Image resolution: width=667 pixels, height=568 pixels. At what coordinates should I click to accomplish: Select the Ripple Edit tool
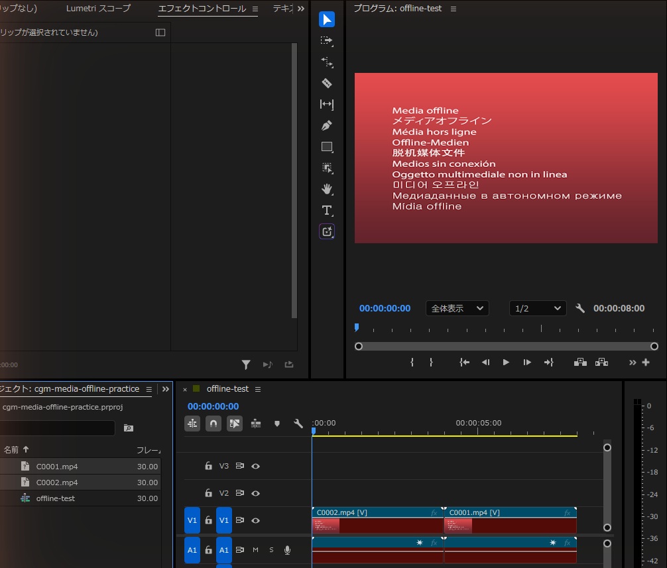327,62
